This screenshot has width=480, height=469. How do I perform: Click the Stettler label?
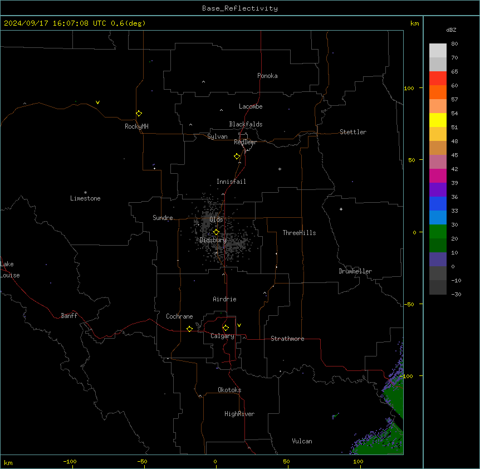(353, 132)
